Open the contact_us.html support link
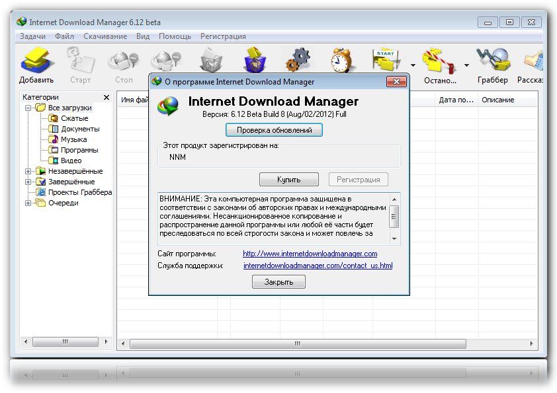Image resolution: width=557 pixels, height=393 pixels. coord(318,266)
